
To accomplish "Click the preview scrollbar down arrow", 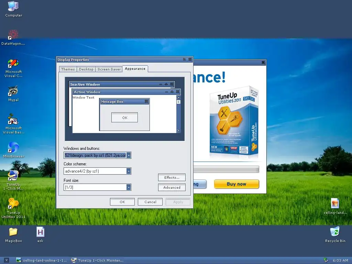I will point(178,131).
